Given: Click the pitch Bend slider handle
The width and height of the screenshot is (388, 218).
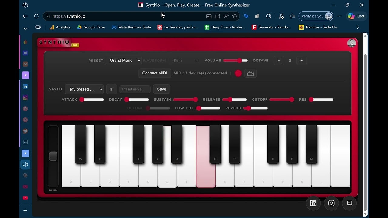Looking at the screenshot, I should [x=53, y=156].
